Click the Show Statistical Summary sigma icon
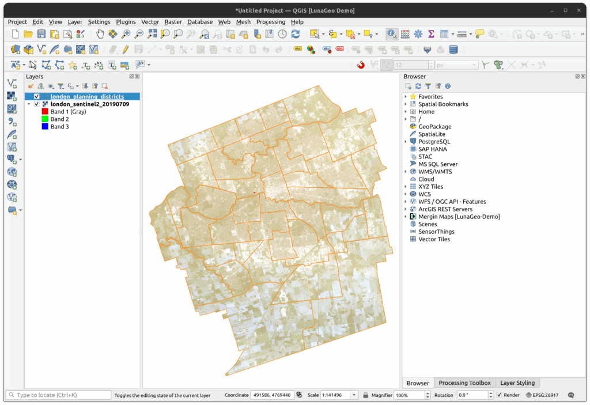 coord(431,35)
